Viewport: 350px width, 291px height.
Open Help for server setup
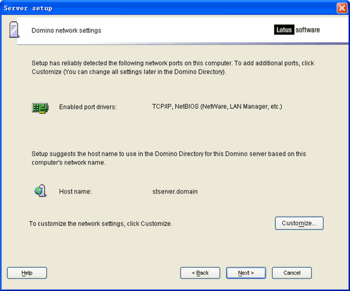click(27, 273)
